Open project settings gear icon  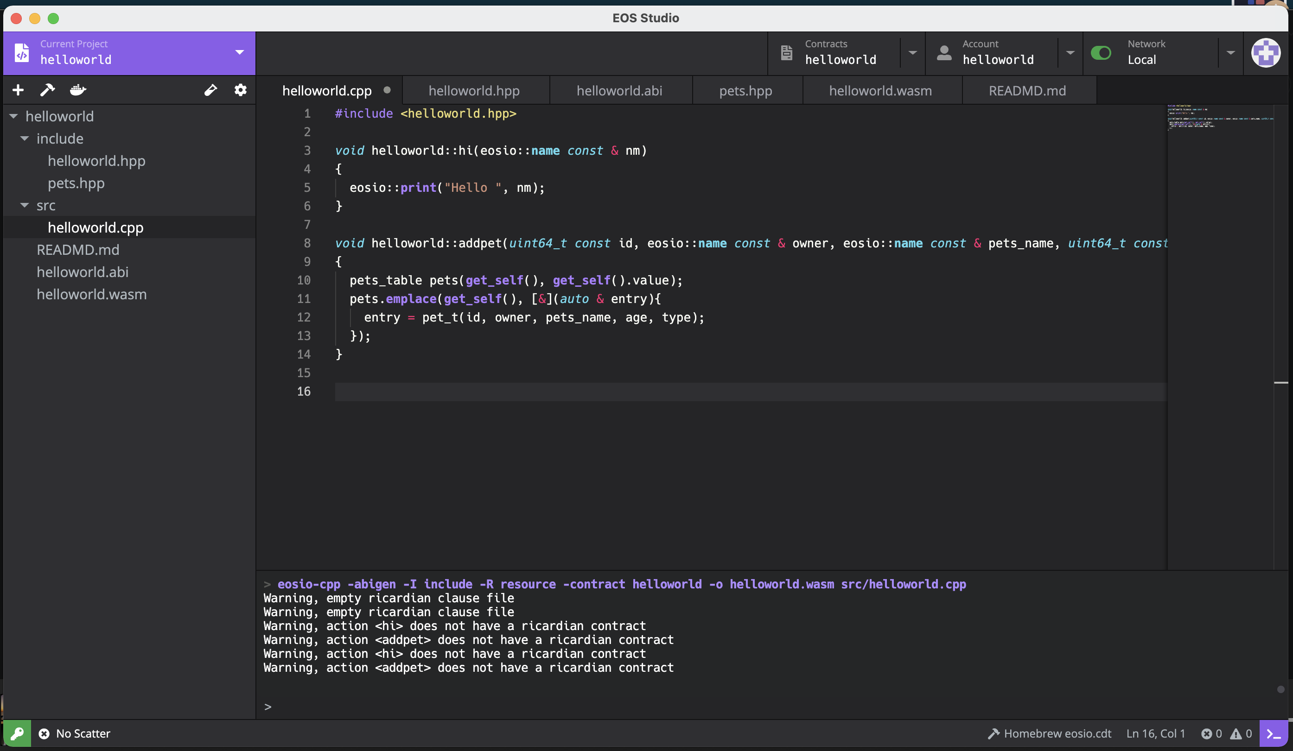point(240,90)
